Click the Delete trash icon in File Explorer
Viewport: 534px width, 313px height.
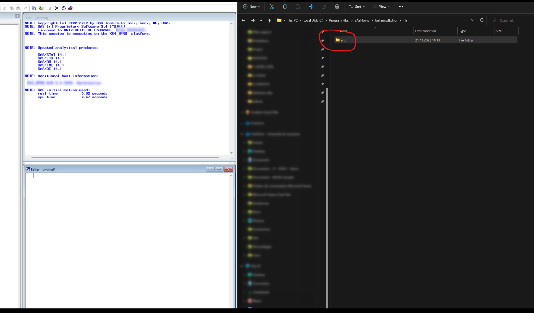(337, 7)
